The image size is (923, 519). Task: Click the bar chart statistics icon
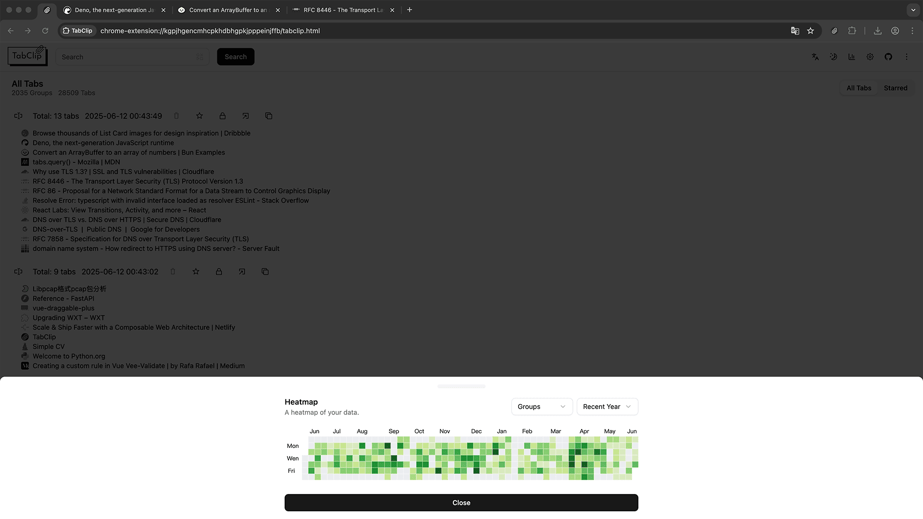pos(851,57)
